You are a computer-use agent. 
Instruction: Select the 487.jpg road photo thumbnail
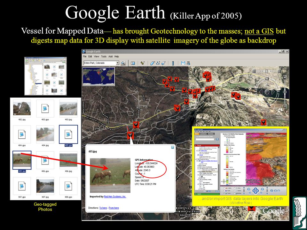pos(45,186)
